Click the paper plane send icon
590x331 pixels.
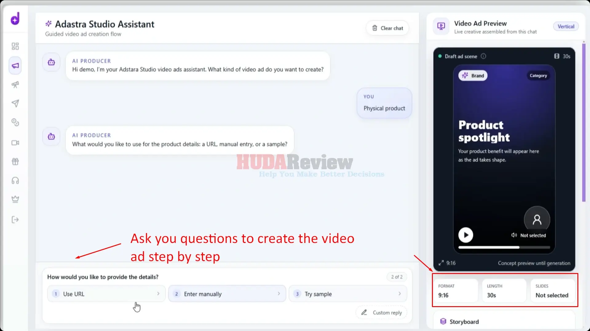coord(15,103)
